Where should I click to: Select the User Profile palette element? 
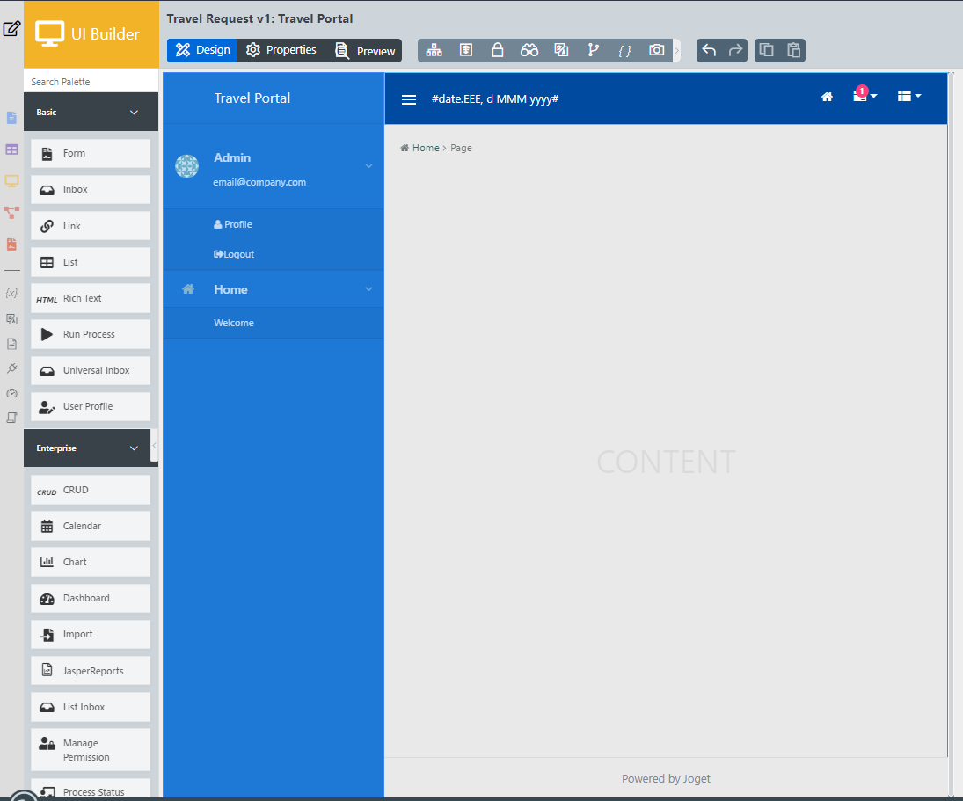[x=91, y=407]
